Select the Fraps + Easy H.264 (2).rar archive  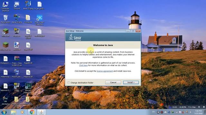17,61
